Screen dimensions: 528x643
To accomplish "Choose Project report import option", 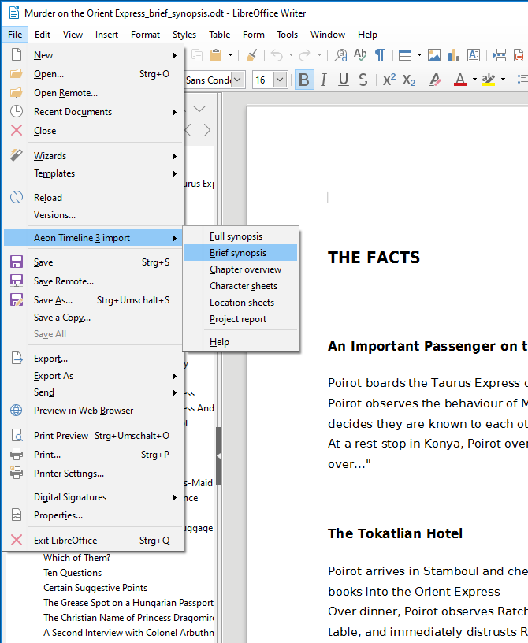I will 240,319.
